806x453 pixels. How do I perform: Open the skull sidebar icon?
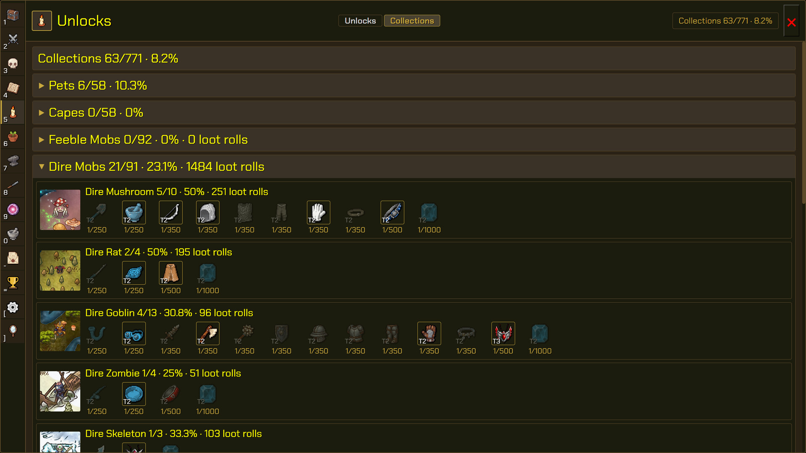point(13,64)
